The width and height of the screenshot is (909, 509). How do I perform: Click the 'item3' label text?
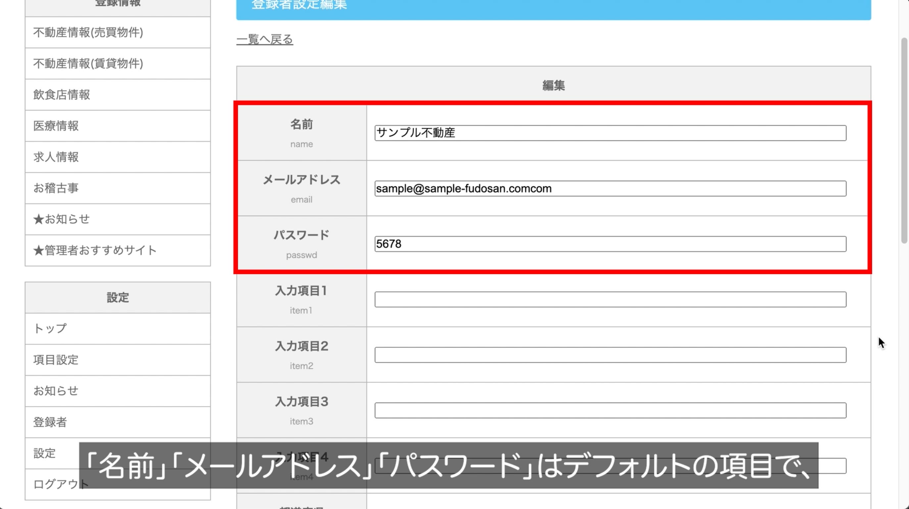(301, 421)
